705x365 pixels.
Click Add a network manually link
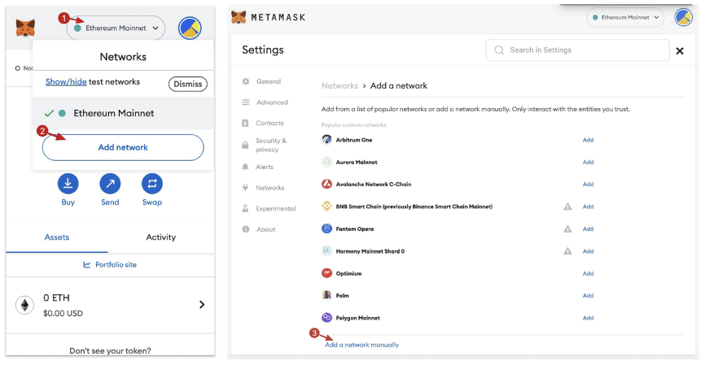(x=362, y=345)
